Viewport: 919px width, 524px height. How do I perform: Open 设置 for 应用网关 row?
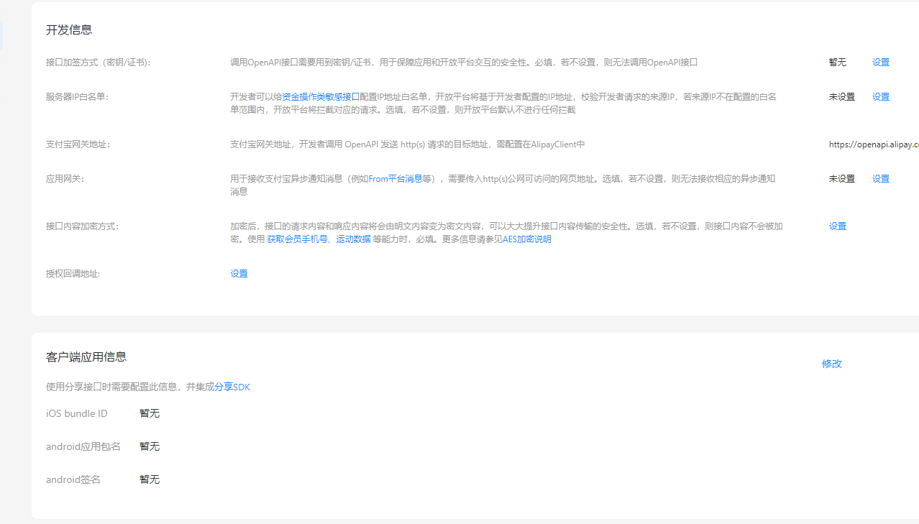[x=881, y=179]
